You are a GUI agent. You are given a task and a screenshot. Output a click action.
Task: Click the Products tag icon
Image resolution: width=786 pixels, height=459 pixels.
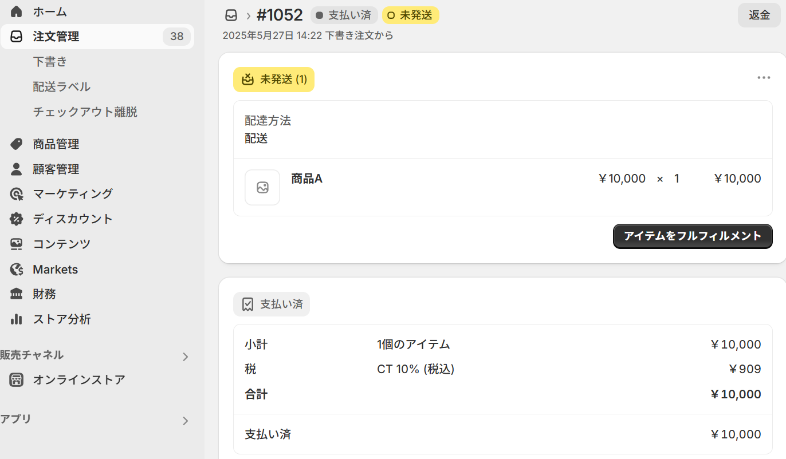(17, 144)
